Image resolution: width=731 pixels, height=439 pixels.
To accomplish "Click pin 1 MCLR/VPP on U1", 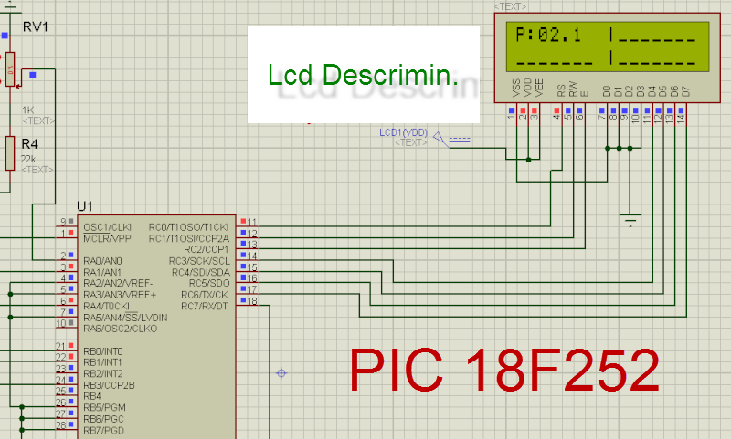I will (x=66, y=234).
